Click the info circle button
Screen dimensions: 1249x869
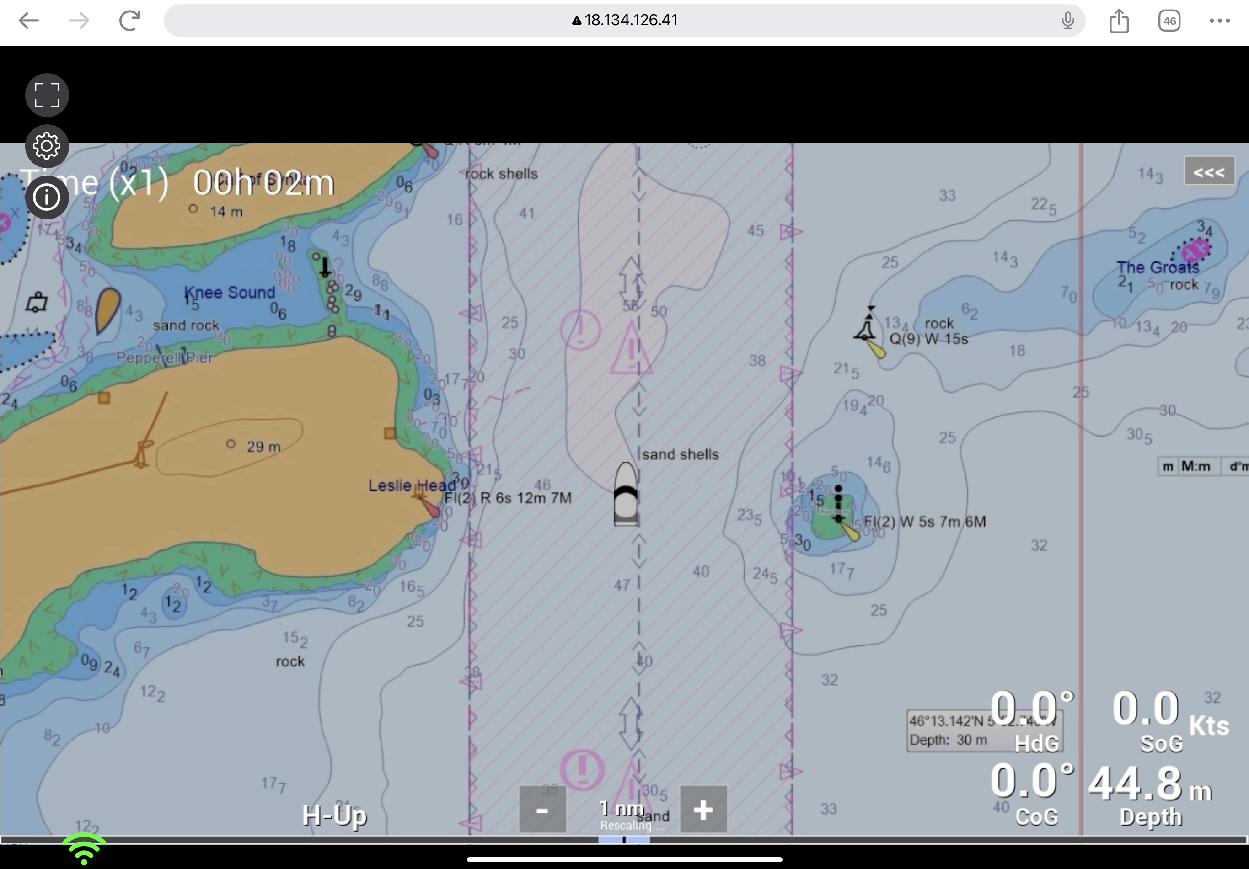click(47, 197)
